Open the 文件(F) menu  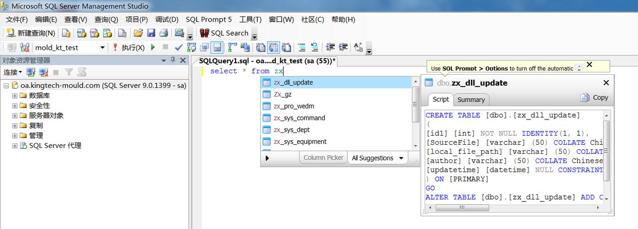coord(17,19)
